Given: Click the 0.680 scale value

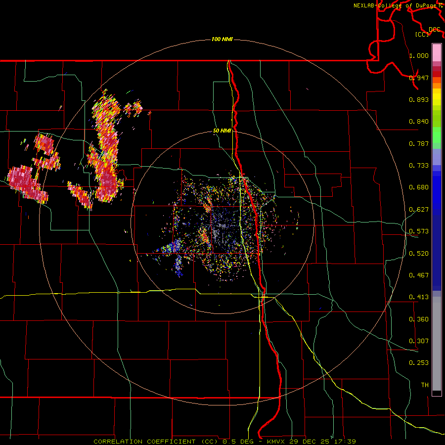Looking at the screenshot, I should point(419,187).
